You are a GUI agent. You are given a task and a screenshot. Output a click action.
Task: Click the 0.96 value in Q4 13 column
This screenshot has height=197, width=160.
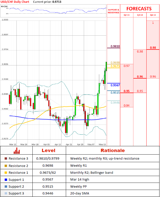(x=153, y=77)
